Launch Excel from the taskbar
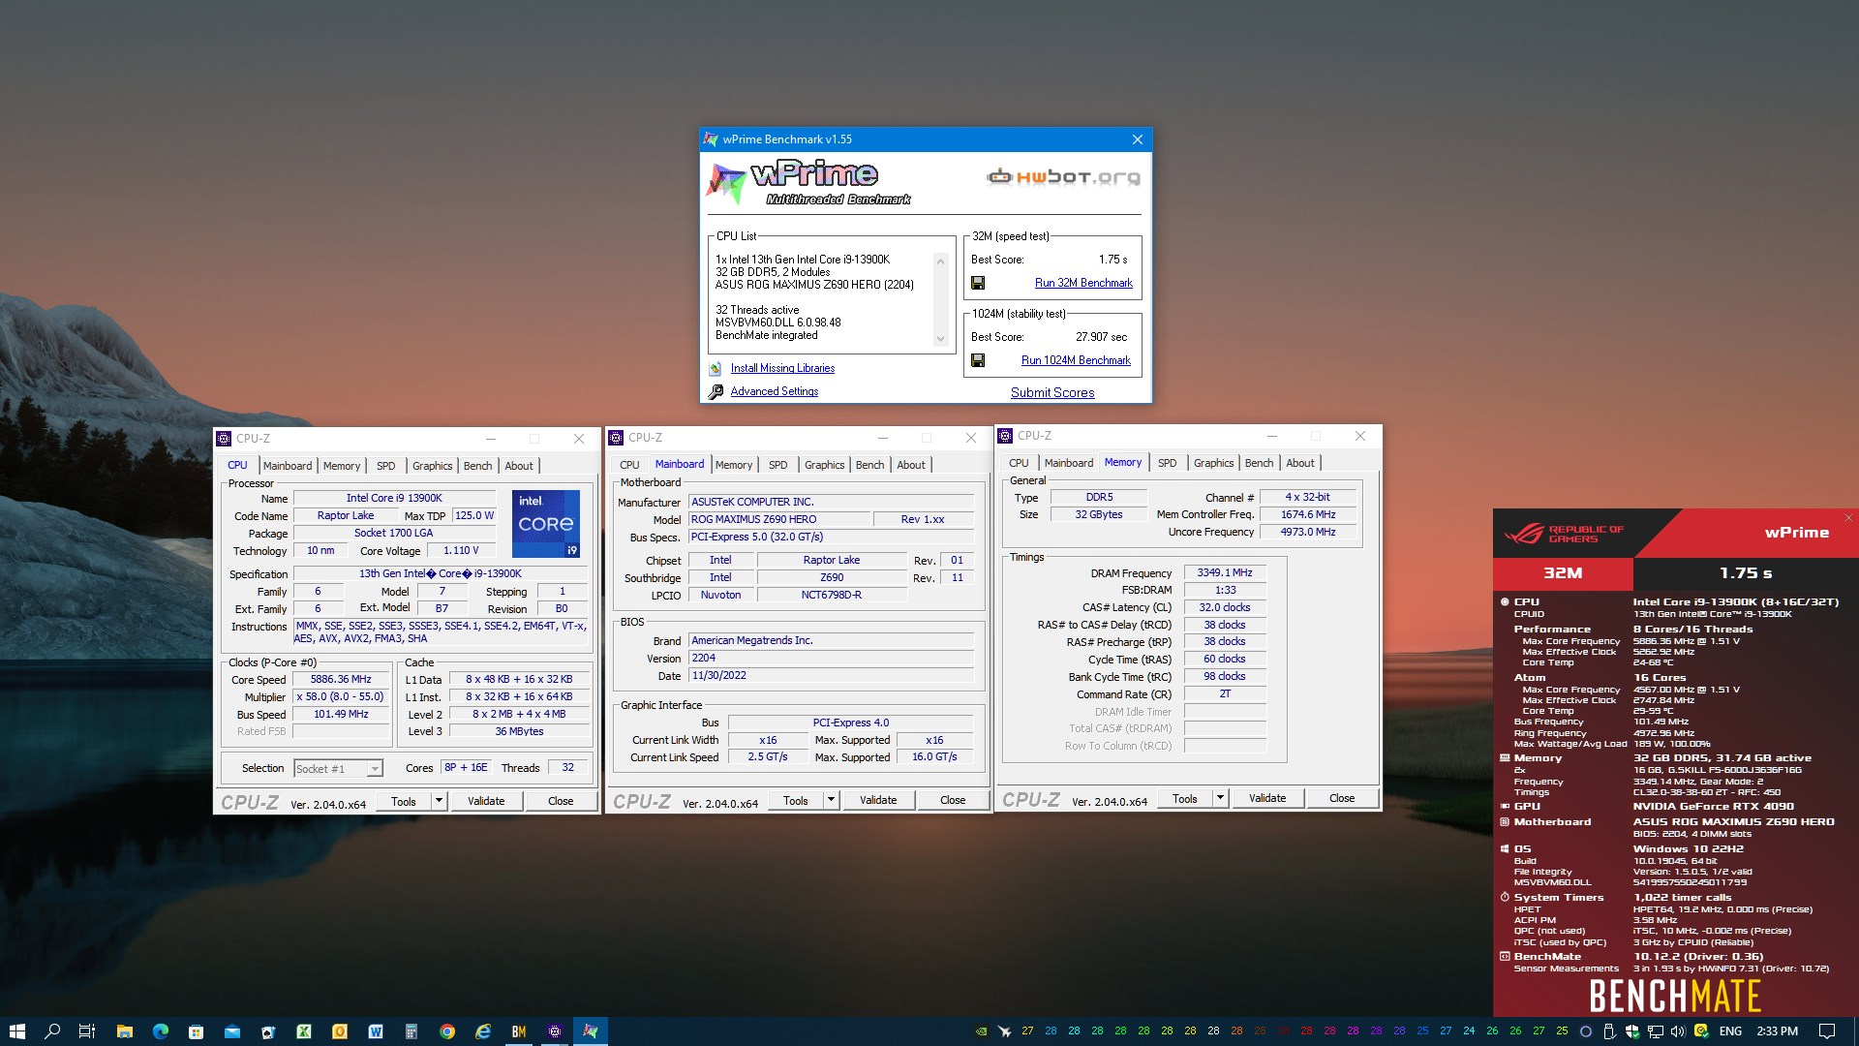1859x1046 pixels. coord(304,1031)
